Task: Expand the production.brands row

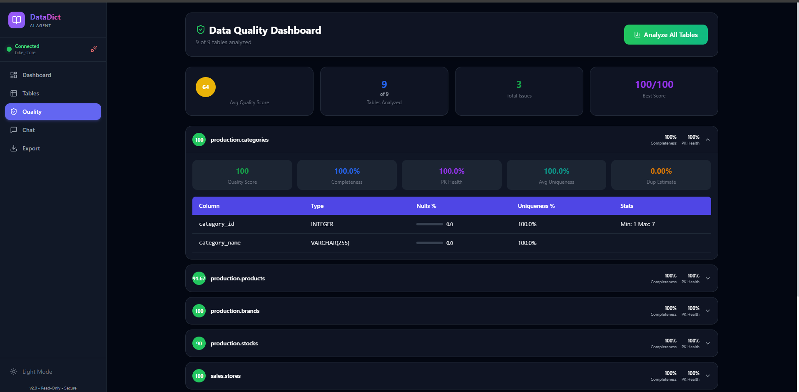Action: 451,311
